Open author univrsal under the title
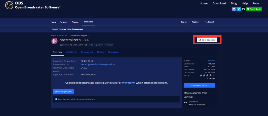 point(65,45)
